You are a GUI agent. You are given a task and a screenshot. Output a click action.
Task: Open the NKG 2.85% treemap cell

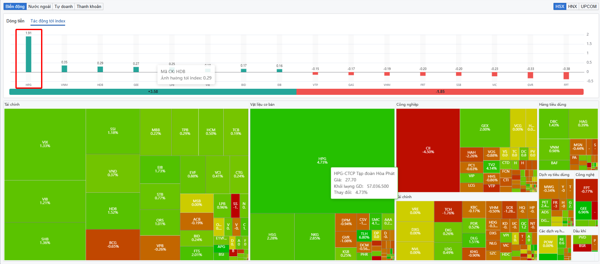(x=315, y=237)
